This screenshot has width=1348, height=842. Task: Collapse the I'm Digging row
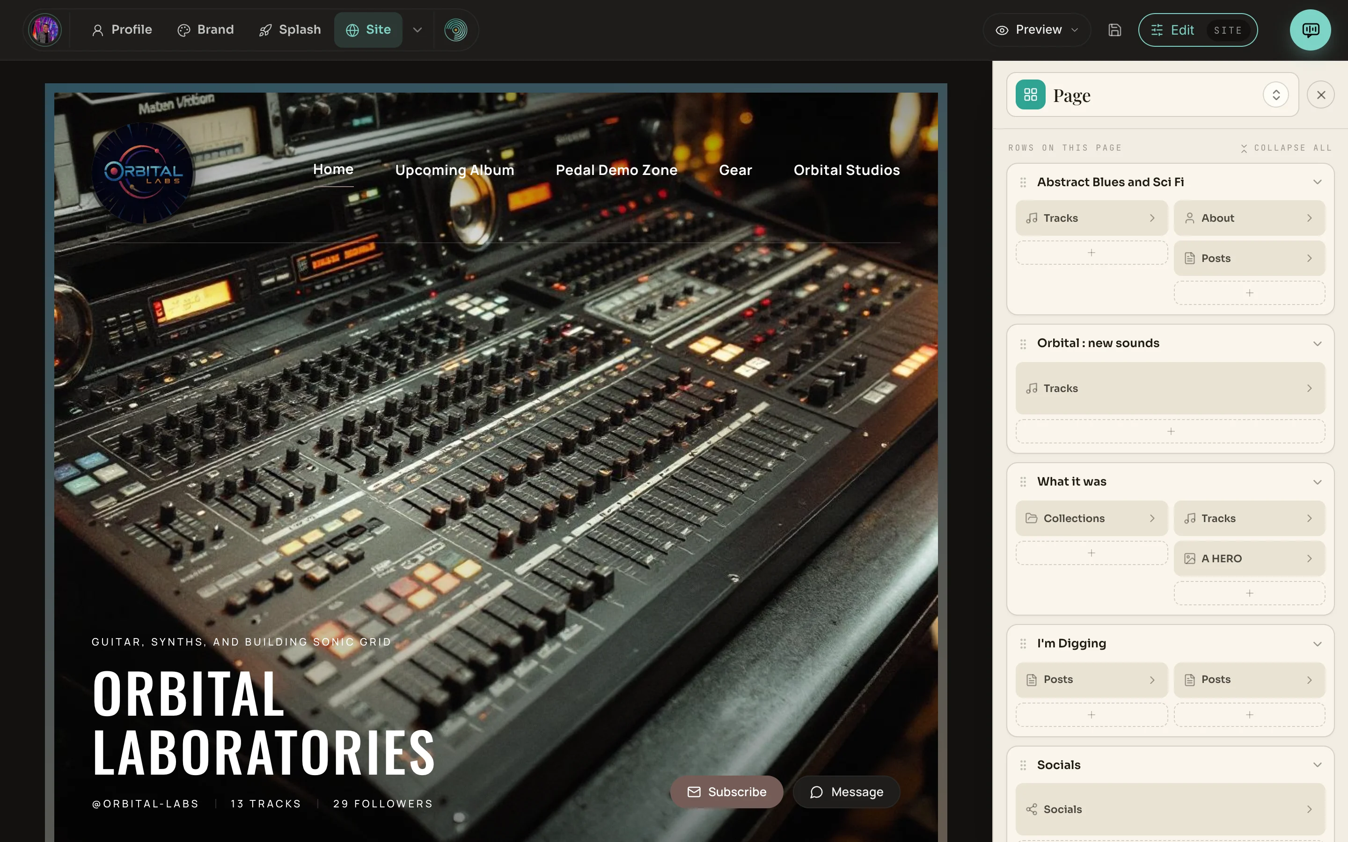[x=1317, y=644]
